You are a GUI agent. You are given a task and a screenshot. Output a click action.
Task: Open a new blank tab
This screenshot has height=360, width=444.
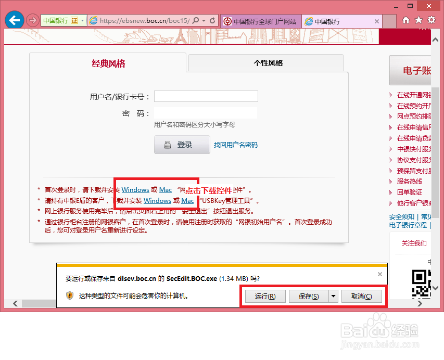(389, 21)
